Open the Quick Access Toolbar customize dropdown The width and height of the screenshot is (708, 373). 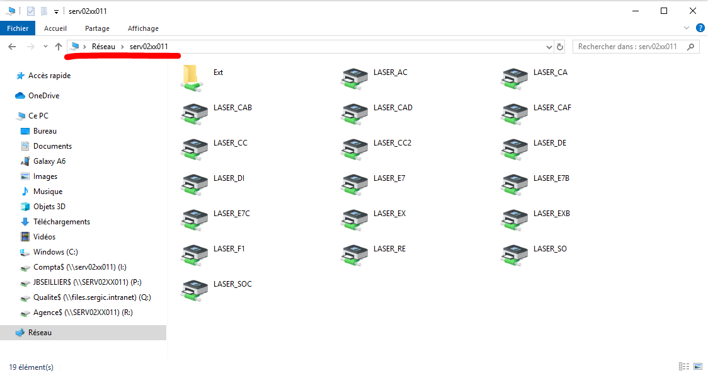pos(56,11)
